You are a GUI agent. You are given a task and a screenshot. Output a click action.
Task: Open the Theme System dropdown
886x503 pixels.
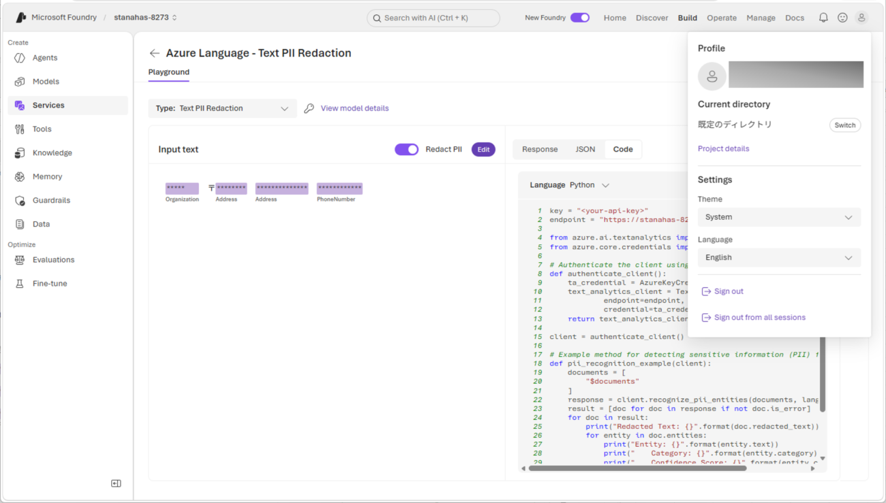[779, 217]
